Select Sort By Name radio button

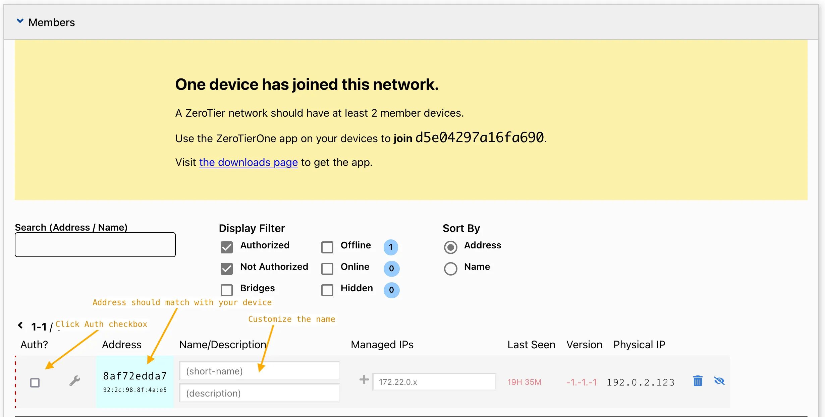pyautogui.click(x=450, y=269)
